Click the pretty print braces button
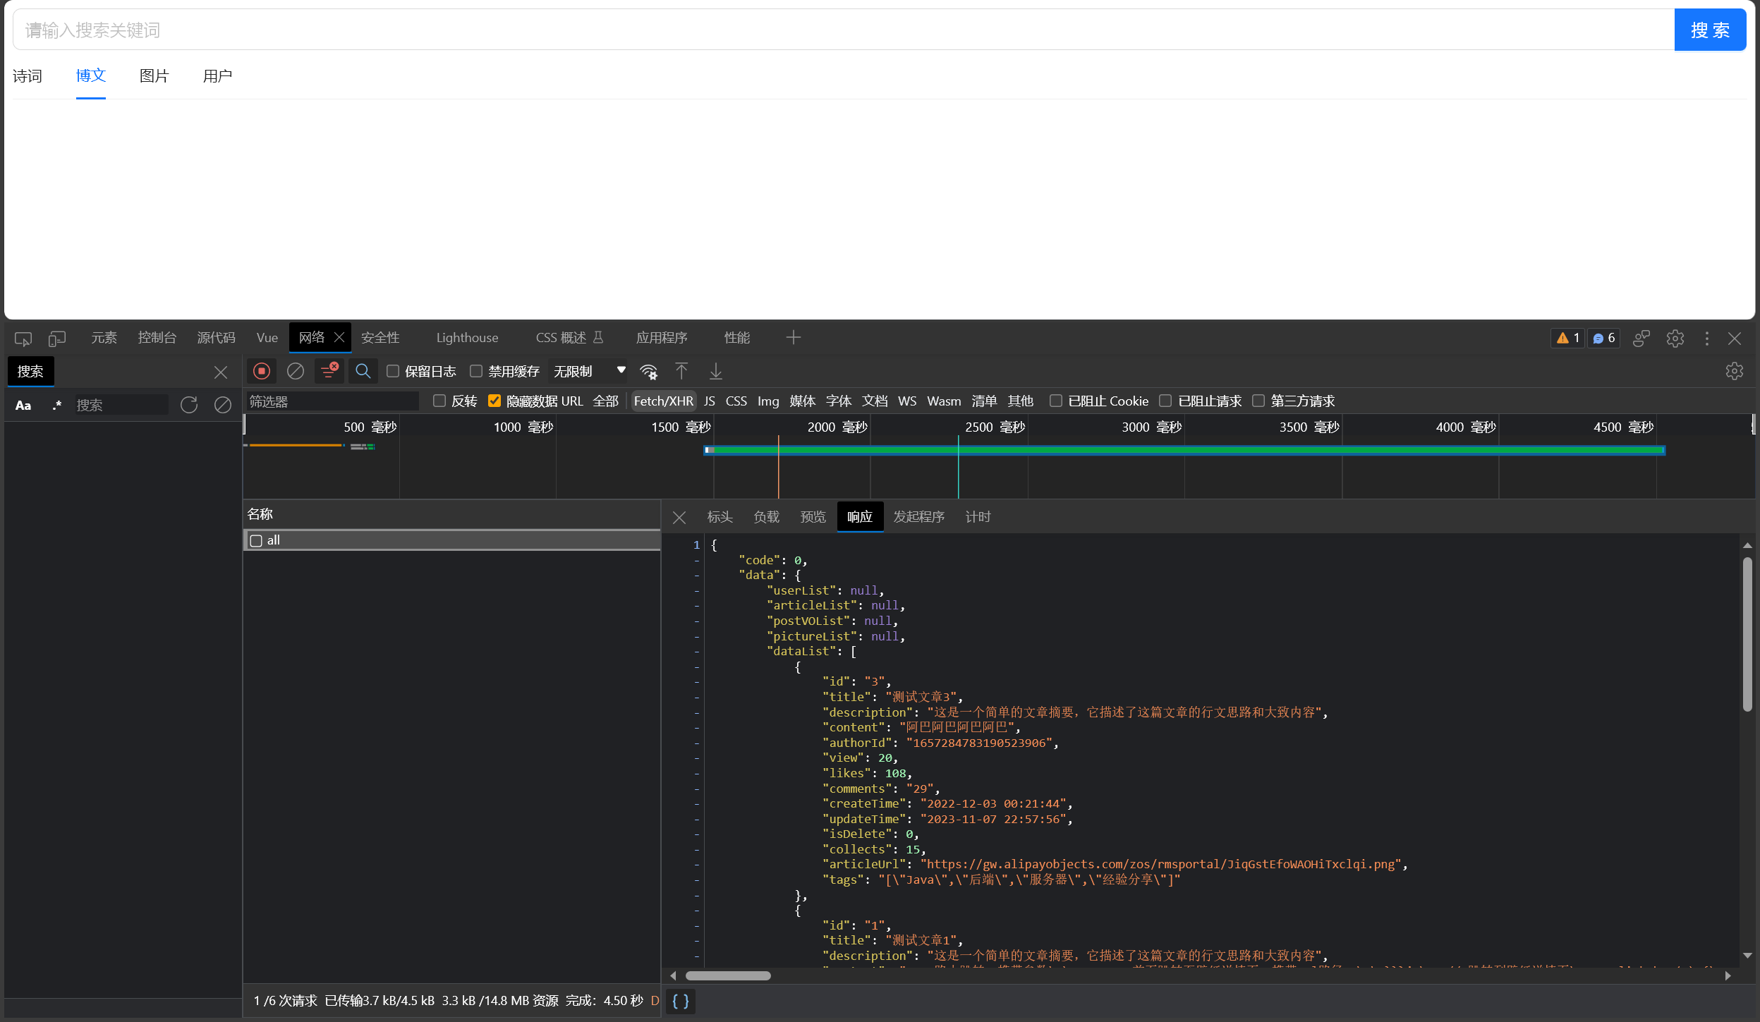The height and width of the screenshot is (1022, 1760). (681, 1001)
